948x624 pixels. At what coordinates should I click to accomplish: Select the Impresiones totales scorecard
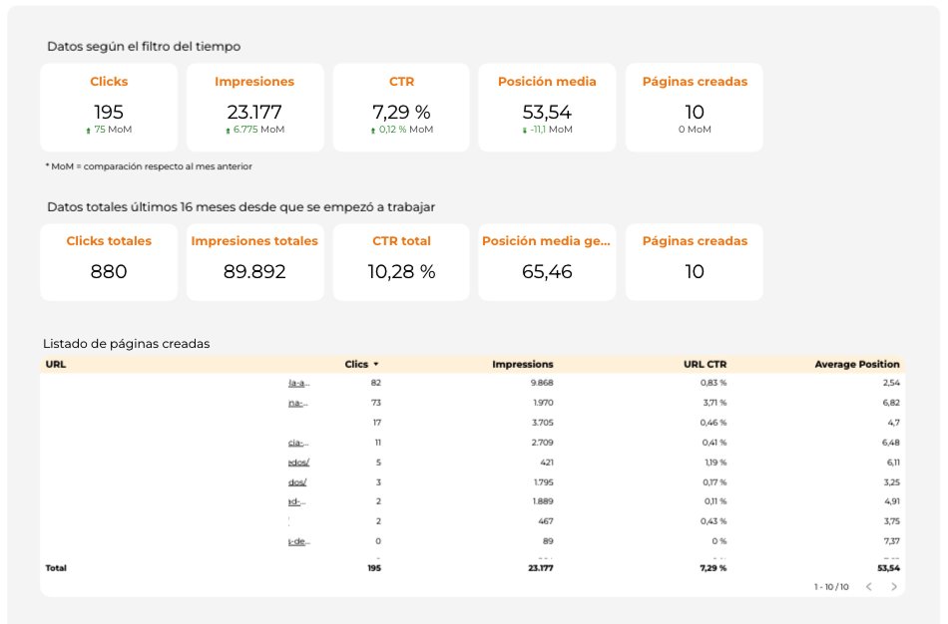click(254, 261)
